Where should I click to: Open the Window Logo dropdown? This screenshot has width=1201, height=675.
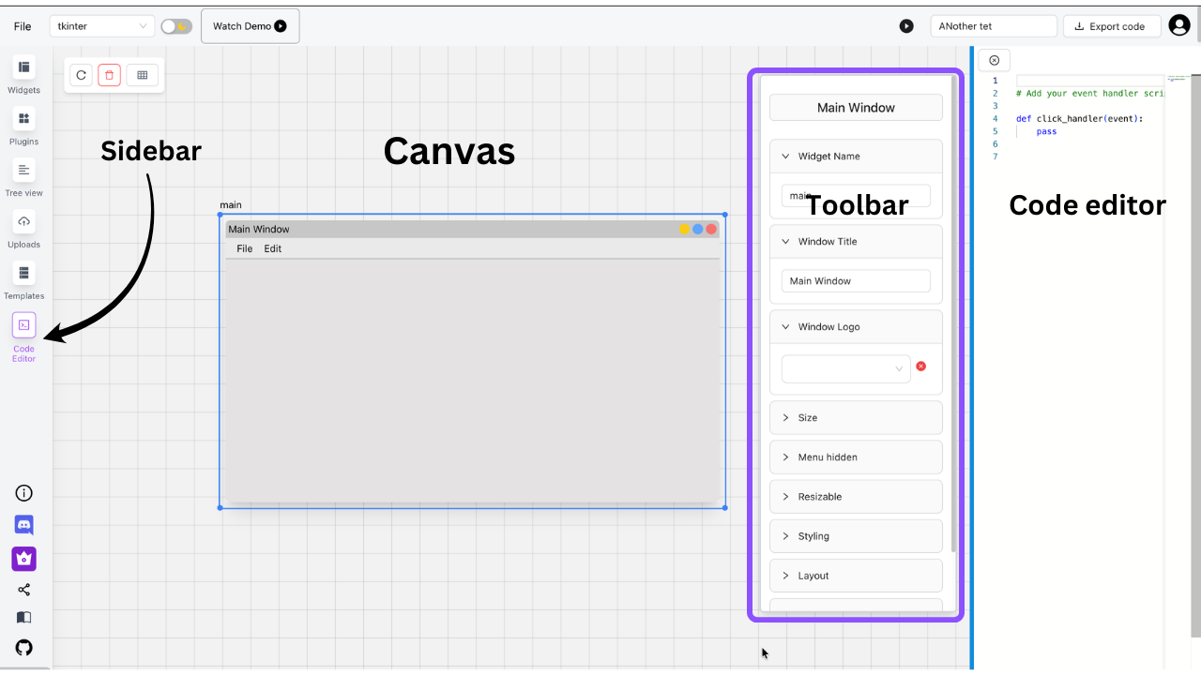pyautogui.click(x=845, y=368)
